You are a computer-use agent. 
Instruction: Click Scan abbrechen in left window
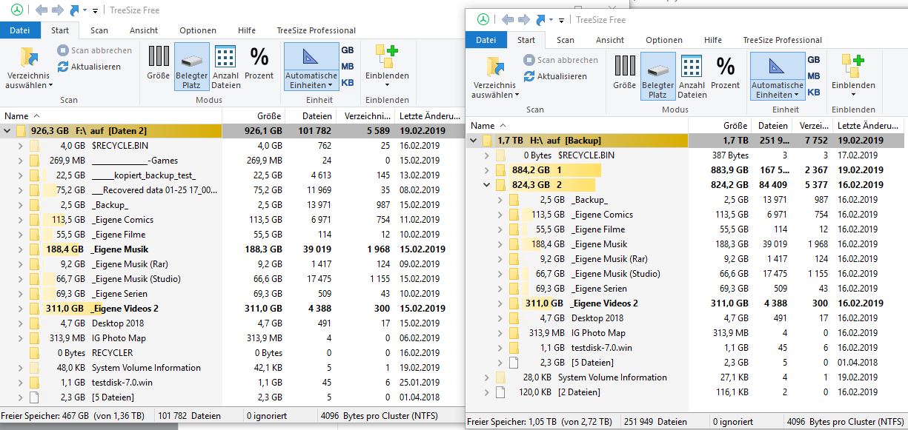click(94, 50)
